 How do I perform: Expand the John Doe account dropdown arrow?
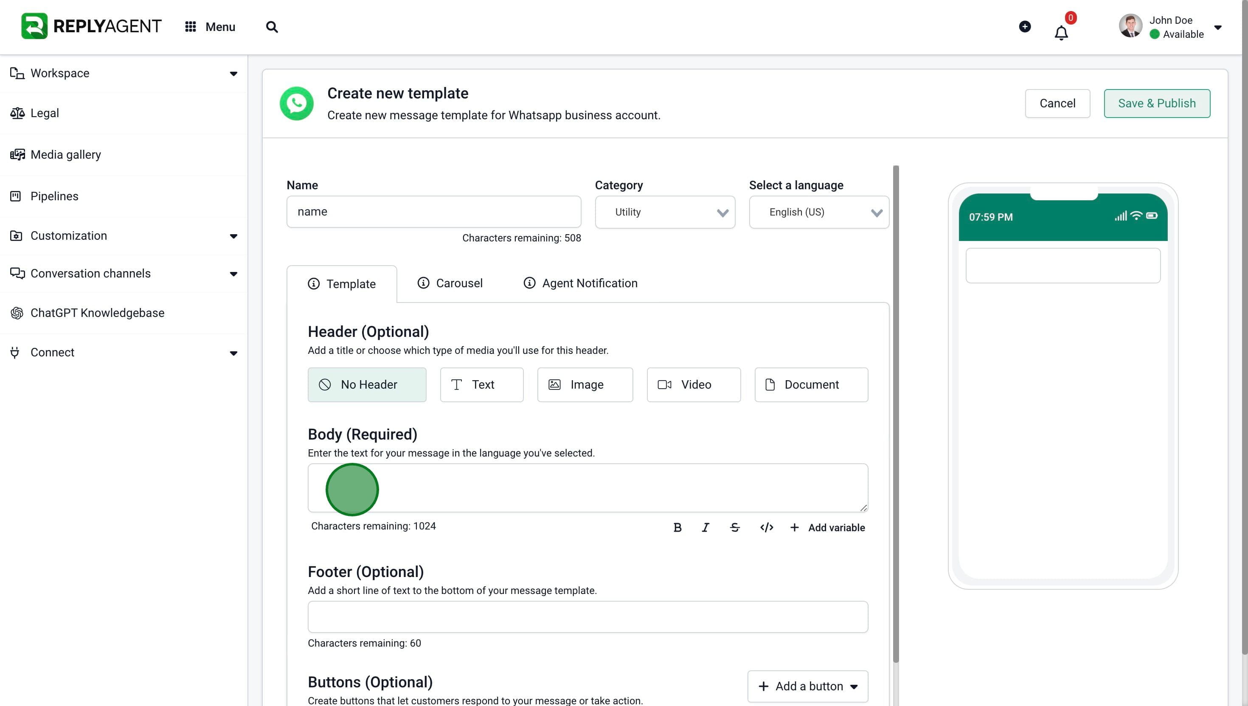tap(1217, 27)
